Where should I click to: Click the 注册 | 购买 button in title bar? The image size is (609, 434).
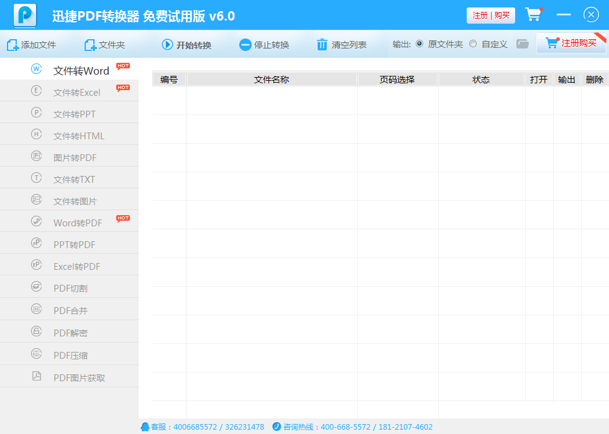coord(490,16)
